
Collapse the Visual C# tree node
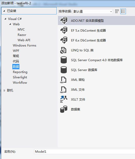point(5,19)
